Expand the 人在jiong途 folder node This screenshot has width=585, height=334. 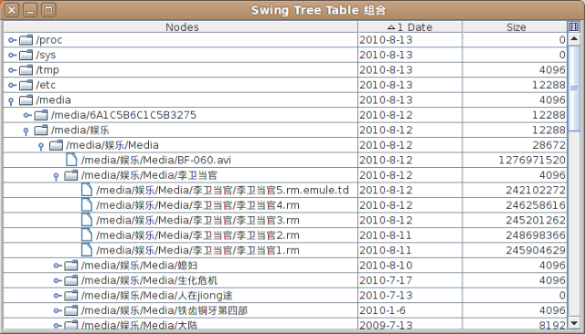click(x=57, y=296)
